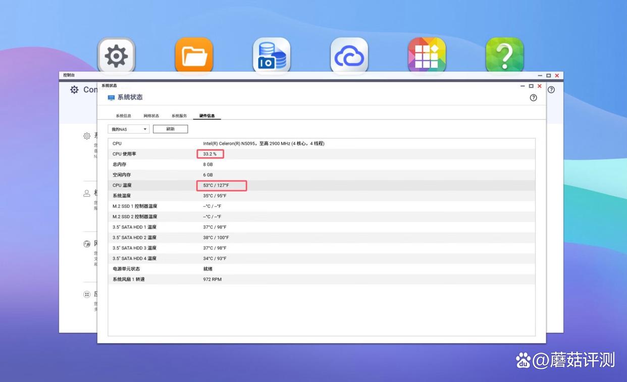Open Storage & Snapshots database icon
Screen dimensions: 627x382
(272, 55)
